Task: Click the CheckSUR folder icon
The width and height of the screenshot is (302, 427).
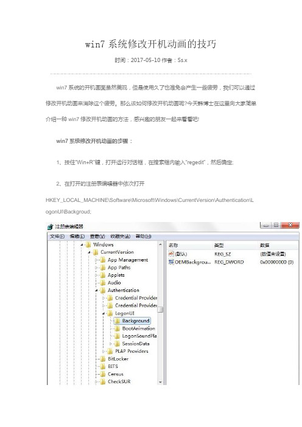Action: [103, 381]
